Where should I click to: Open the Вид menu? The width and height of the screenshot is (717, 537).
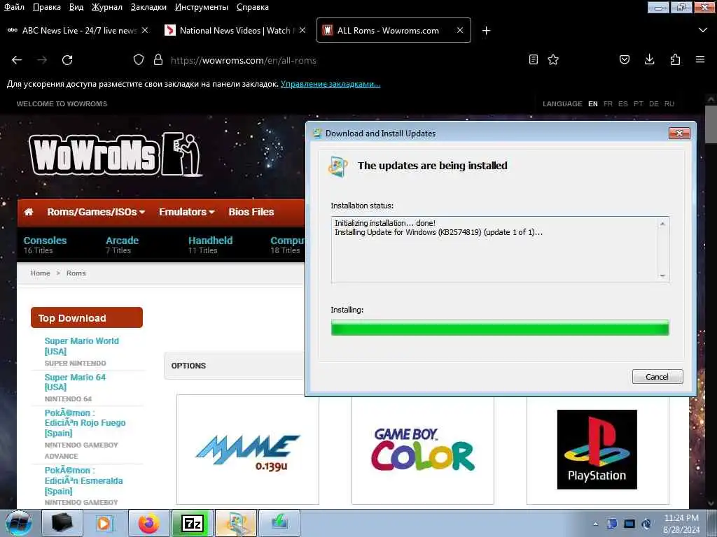click(x=76, y=7)
